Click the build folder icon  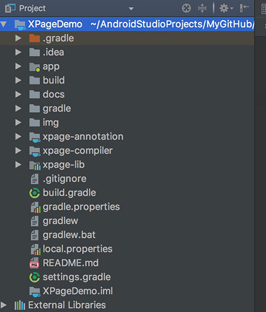[x=34, y=80]
